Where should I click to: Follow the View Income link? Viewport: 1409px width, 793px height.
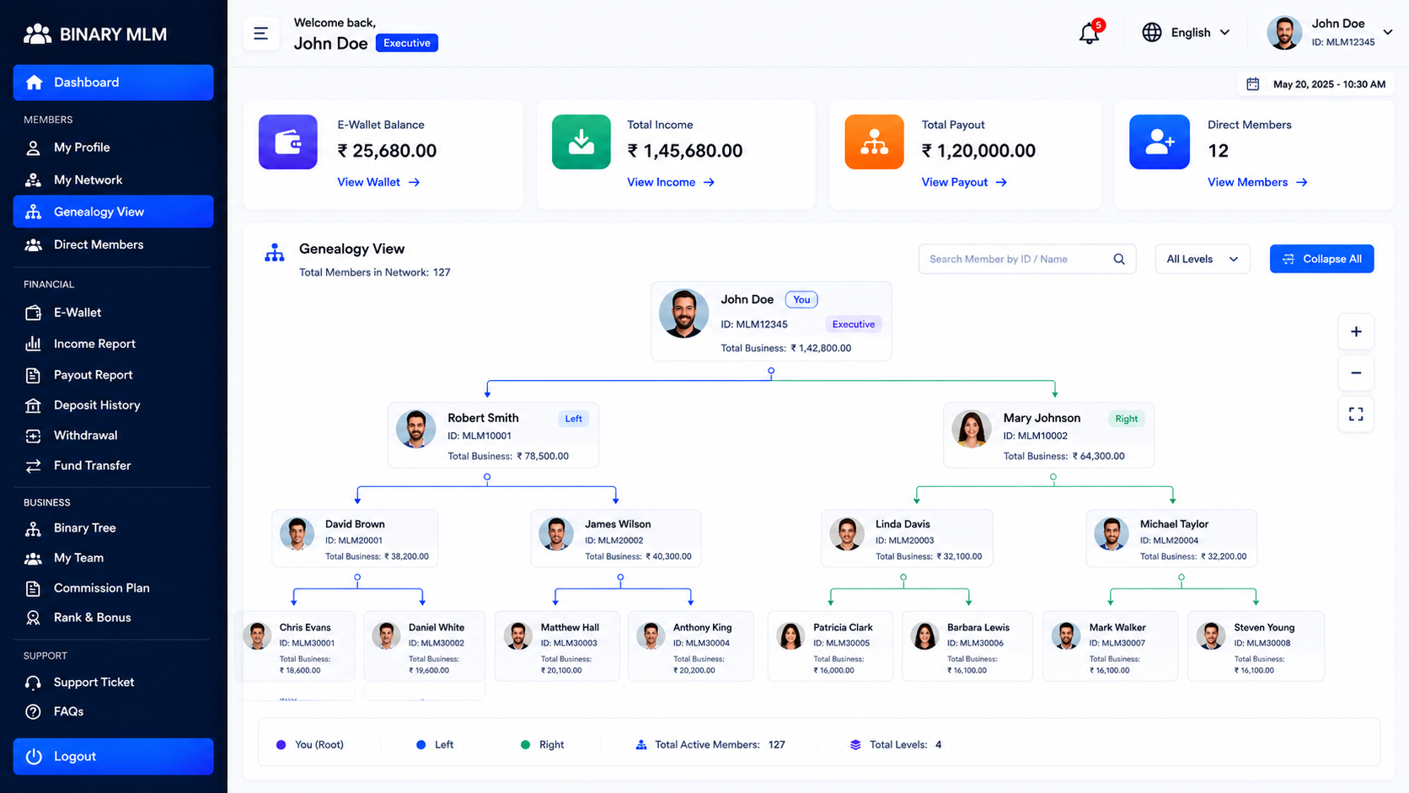[671, 182]
